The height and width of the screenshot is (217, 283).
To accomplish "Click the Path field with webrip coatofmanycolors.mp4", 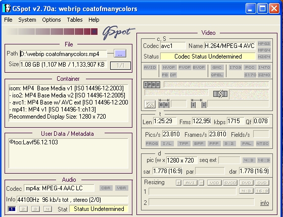I will click(x=63, y=54).
